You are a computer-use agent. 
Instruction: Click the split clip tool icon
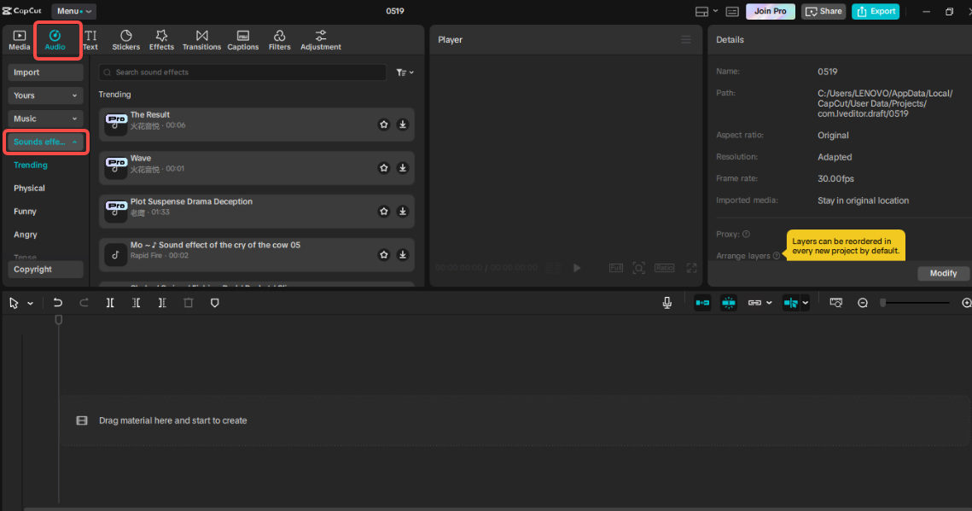[110, 303]
